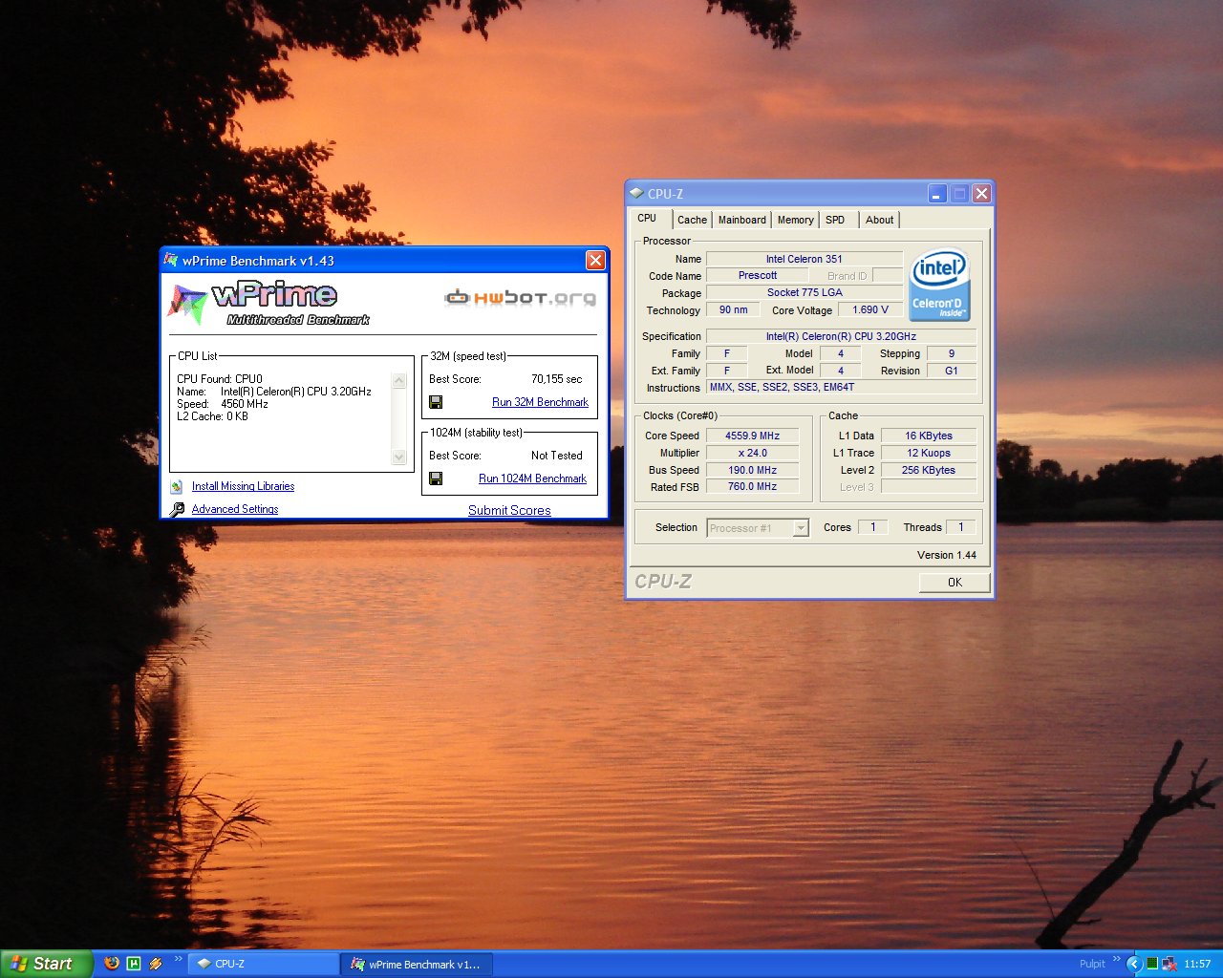The image size is (1223, 978).
Task: Click the Run 32M Benchmark link
Action: pos(540,402)
